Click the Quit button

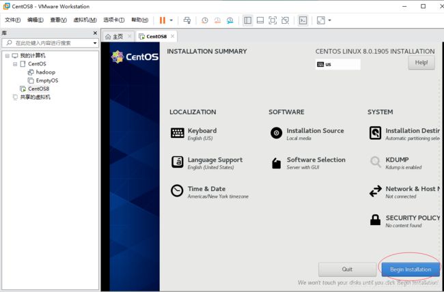347,269
